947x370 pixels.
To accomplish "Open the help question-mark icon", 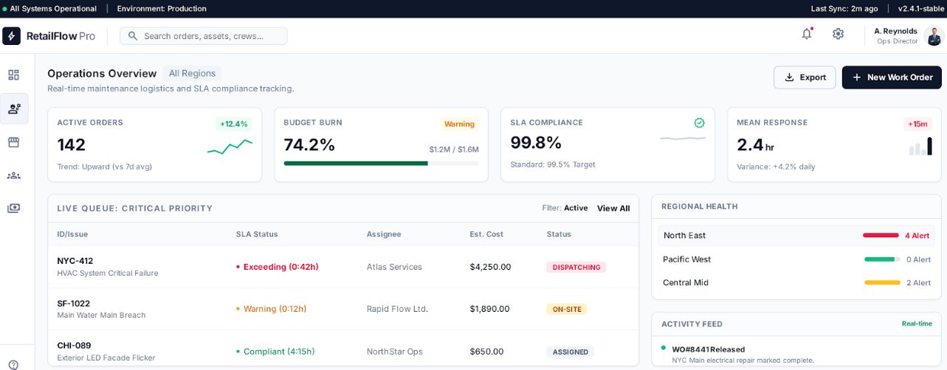I will coord(14,364).
